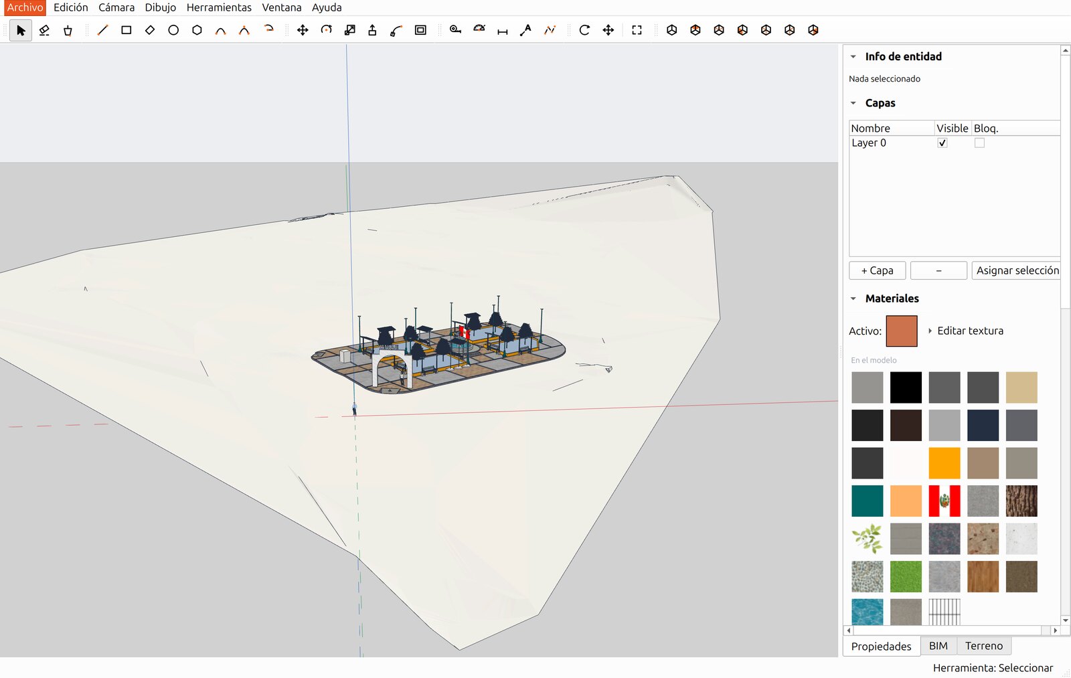Choose the Circle tool
Screen dimensions: 1071x678
click(173, 30)
